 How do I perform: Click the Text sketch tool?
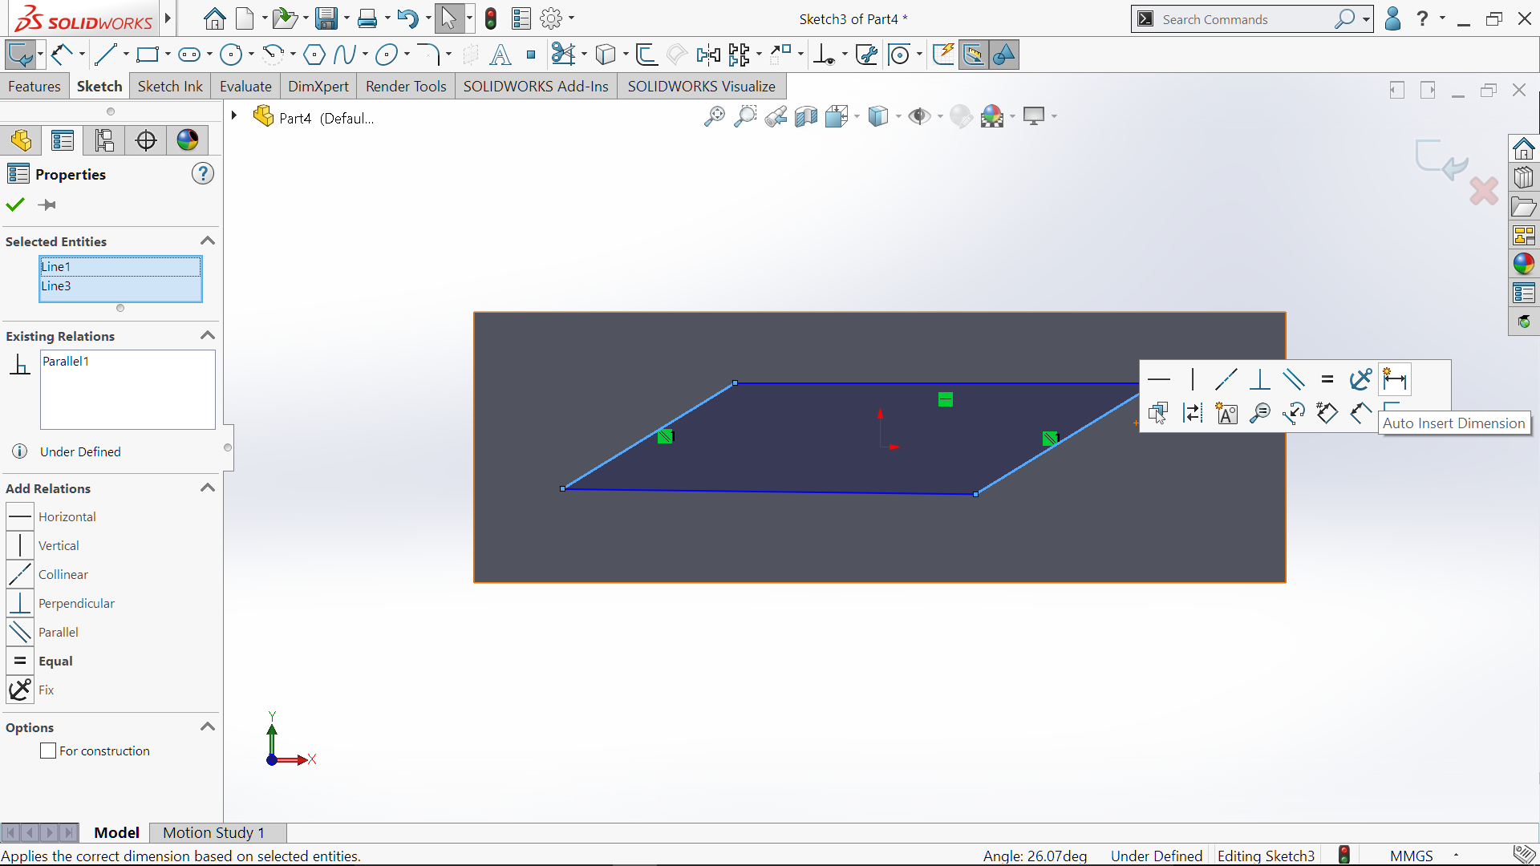pos(500,55)
